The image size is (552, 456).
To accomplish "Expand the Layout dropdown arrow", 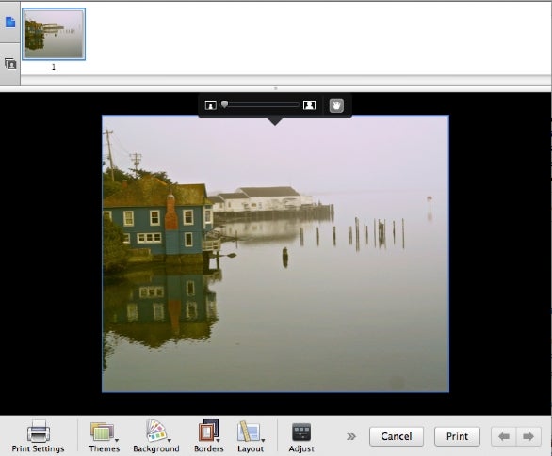I will 263,440.
